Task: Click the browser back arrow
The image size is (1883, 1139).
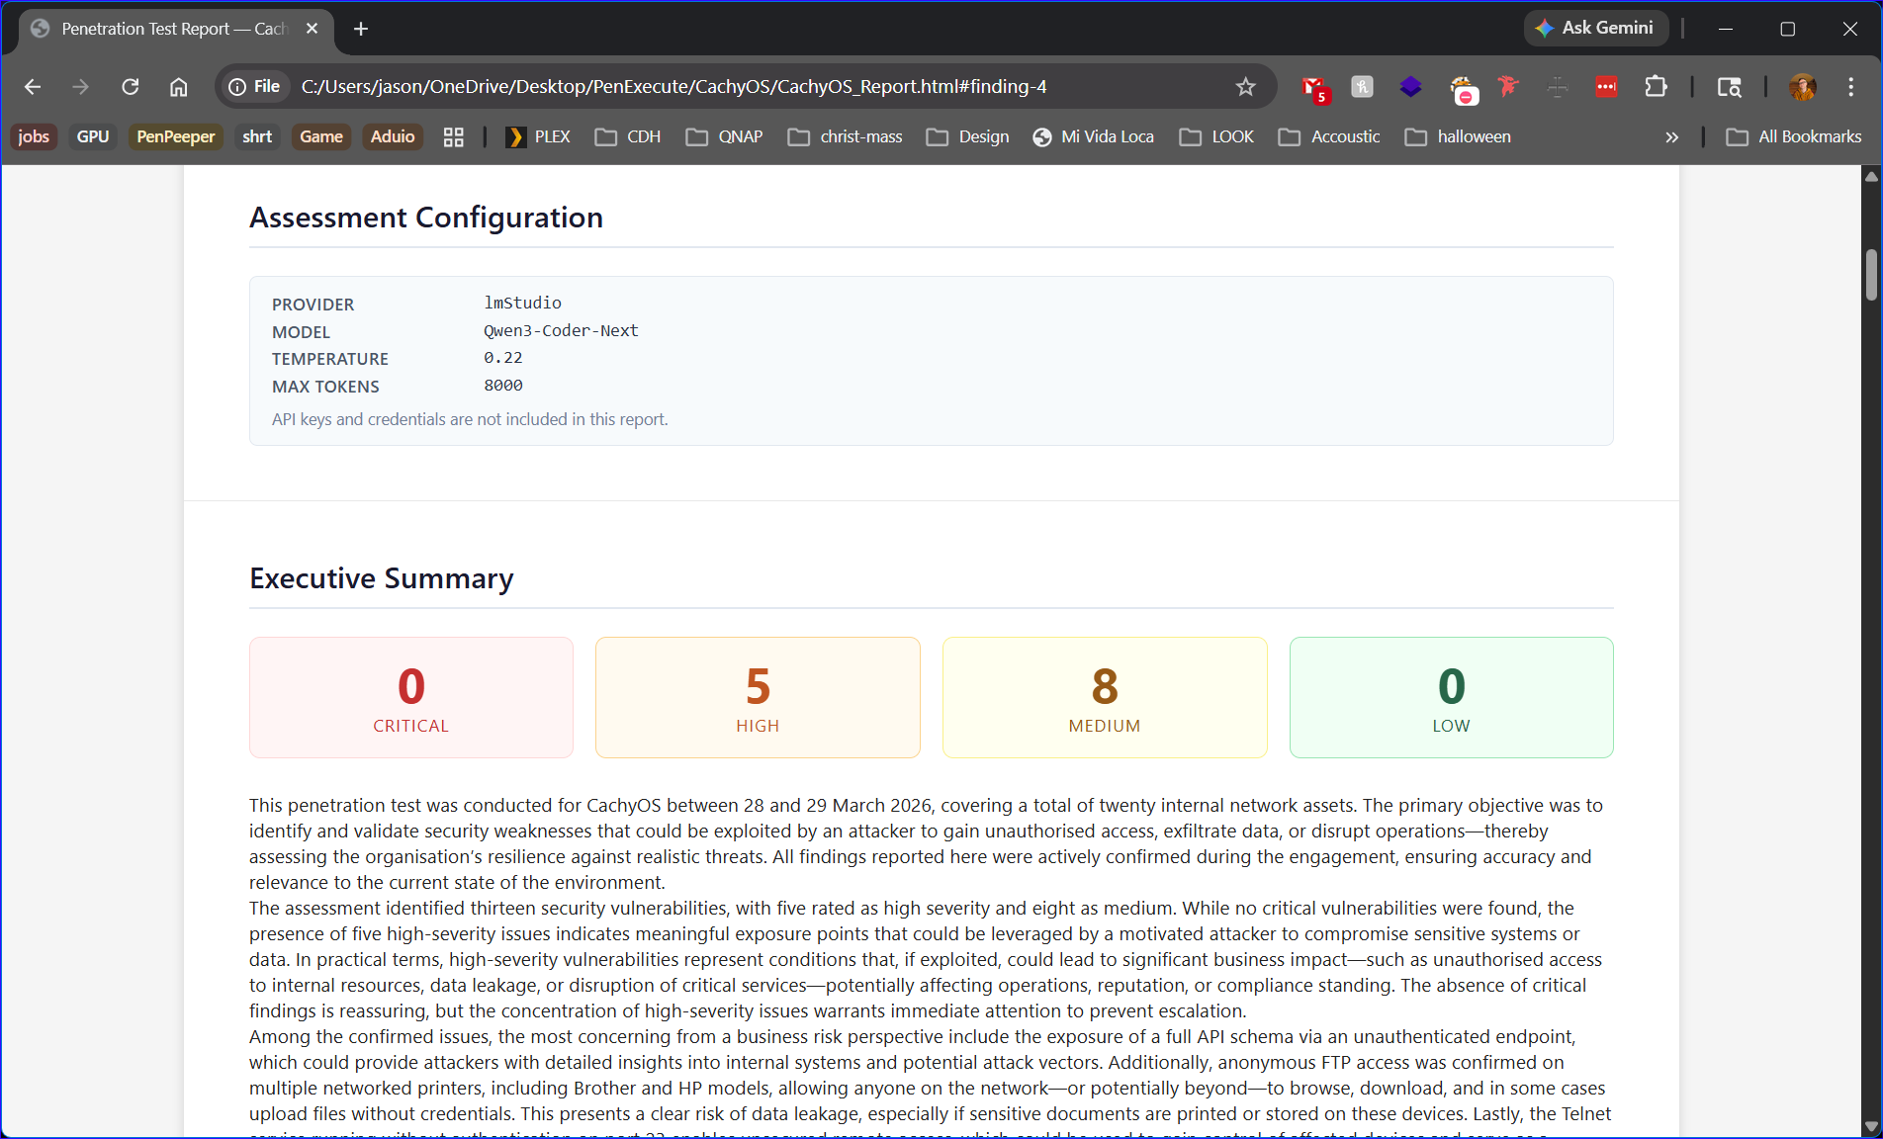Action: click(x=33, y=87)
